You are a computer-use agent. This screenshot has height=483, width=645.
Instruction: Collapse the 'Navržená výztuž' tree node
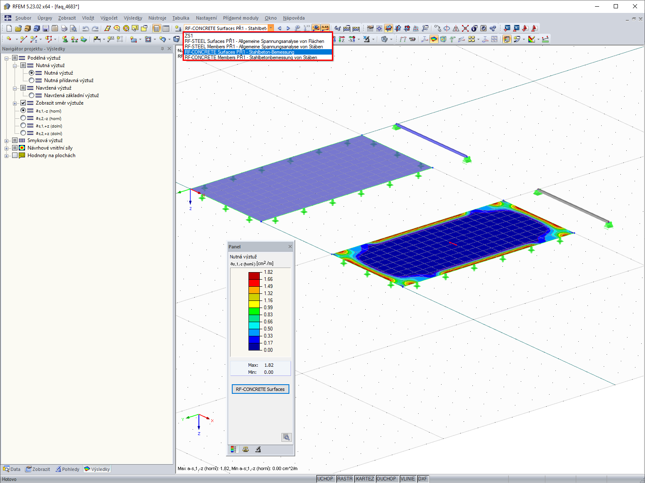(x=15, y=88)
